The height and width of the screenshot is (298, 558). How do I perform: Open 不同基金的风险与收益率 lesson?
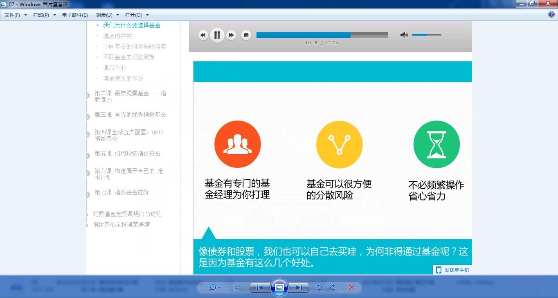click(x=135, y=47)
